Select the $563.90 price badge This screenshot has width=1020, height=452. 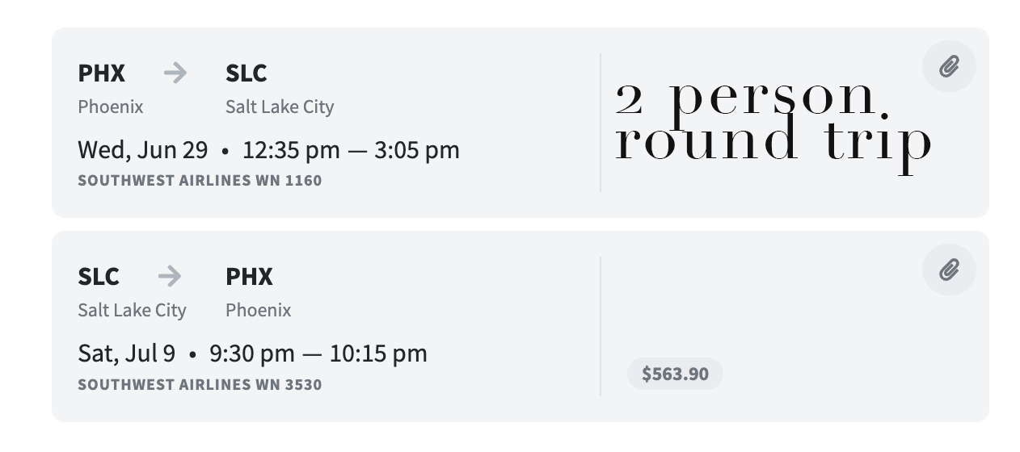(x=675, y=374)
